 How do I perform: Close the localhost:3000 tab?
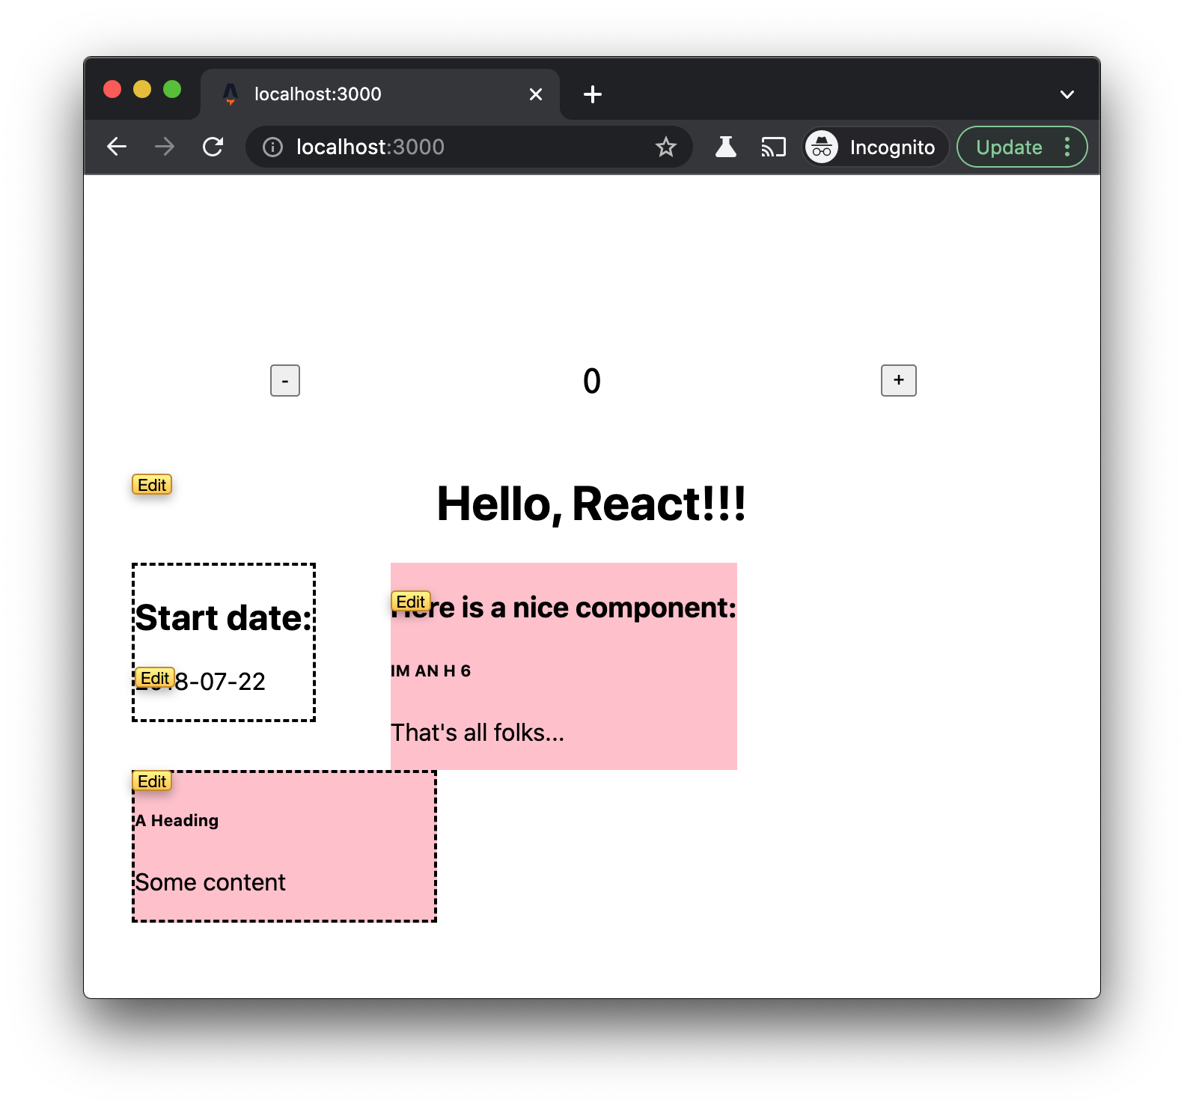pyautogui.click(x=536, y=94)
